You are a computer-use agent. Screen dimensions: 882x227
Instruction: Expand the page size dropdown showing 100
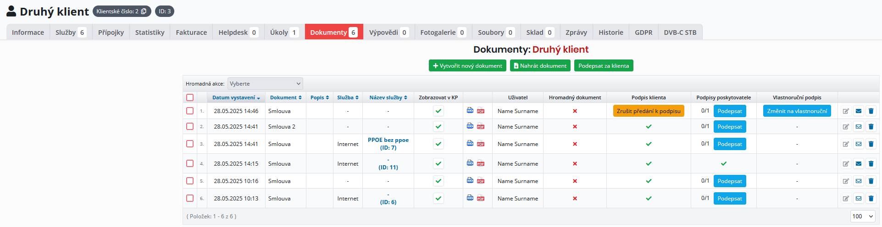(863, 216)
